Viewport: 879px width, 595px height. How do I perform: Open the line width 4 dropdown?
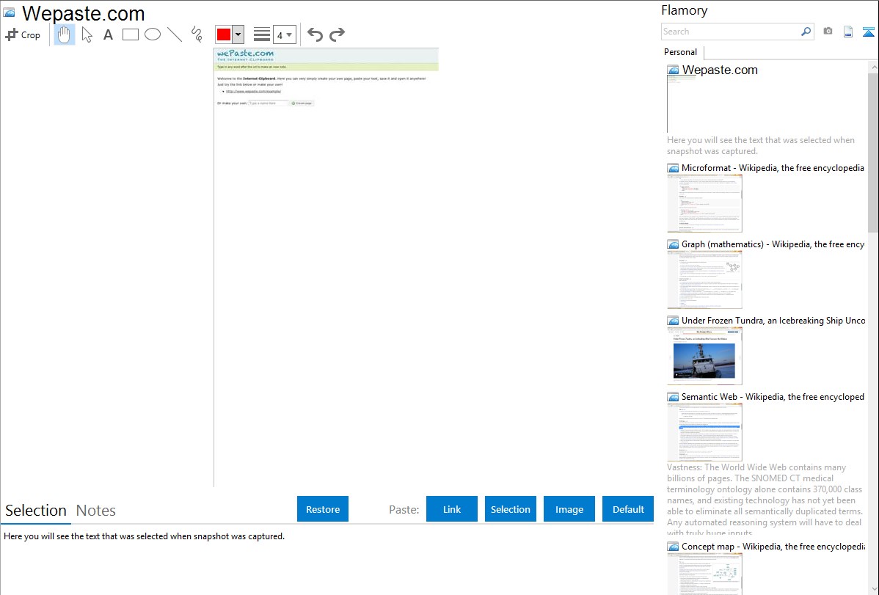pos(284,34)
